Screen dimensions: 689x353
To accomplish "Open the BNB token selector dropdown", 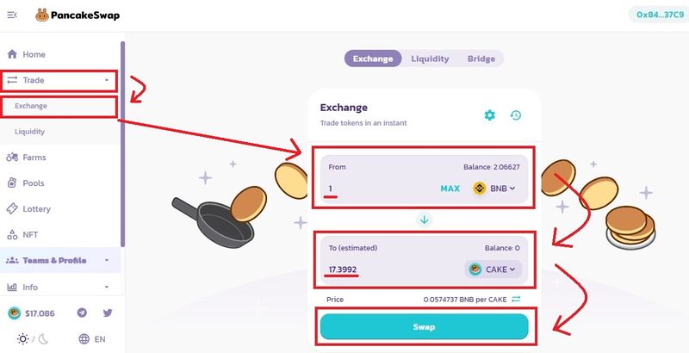I will 494,189.
